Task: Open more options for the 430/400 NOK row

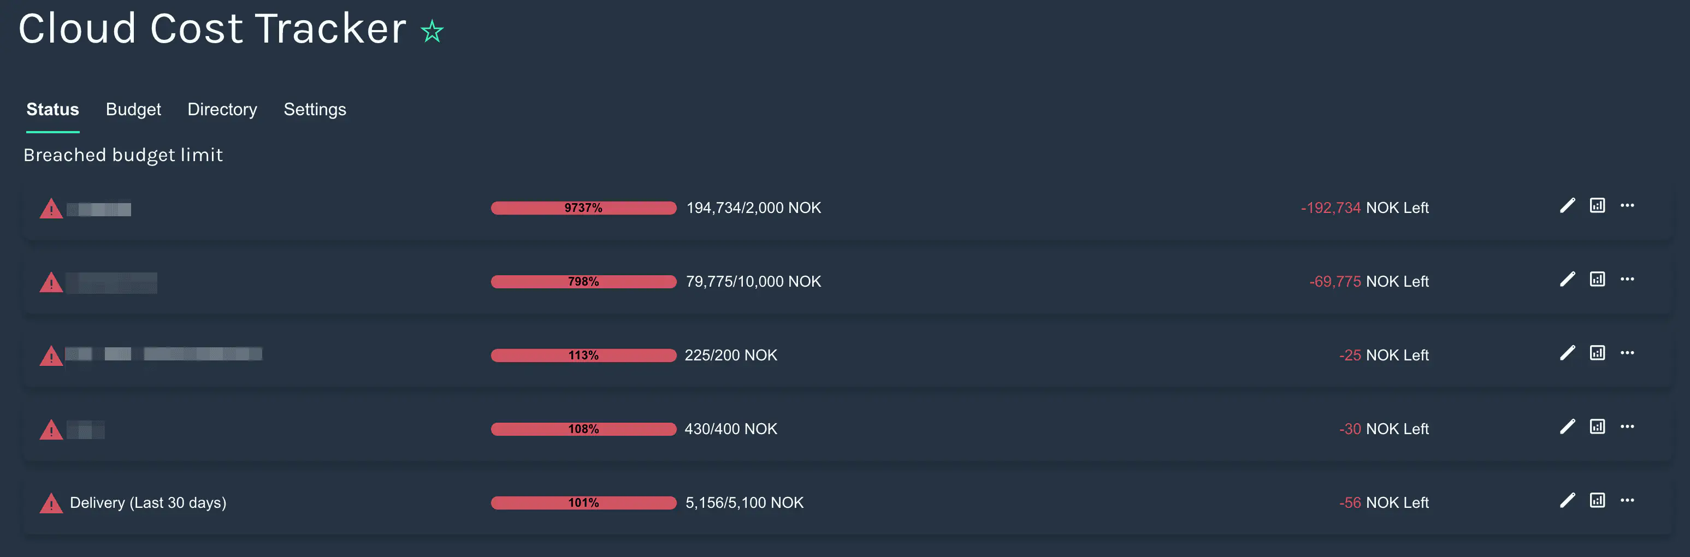Action: click(x=1627, y=427)
